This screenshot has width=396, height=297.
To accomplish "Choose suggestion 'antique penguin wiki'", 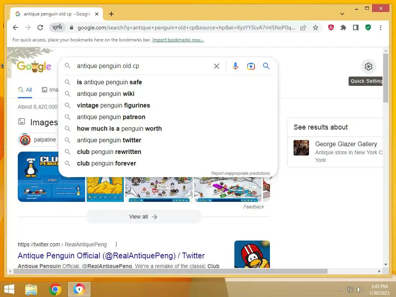I will (168, 94).
